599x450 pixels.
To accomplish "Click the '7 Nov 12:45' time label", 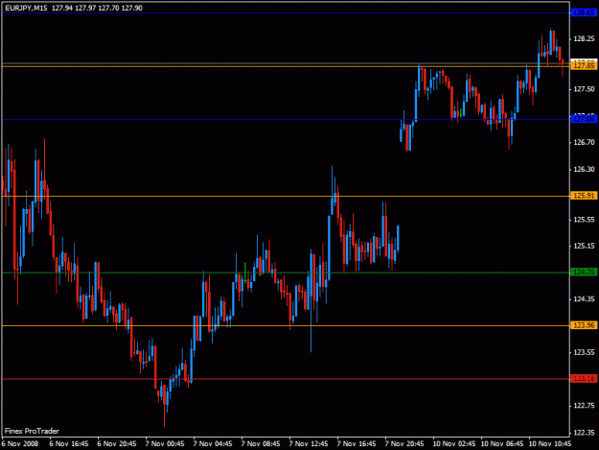I will pos(309,443).
